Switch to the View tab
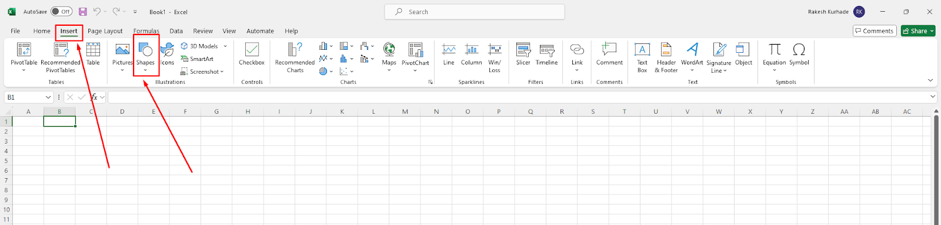 [229, 31]
